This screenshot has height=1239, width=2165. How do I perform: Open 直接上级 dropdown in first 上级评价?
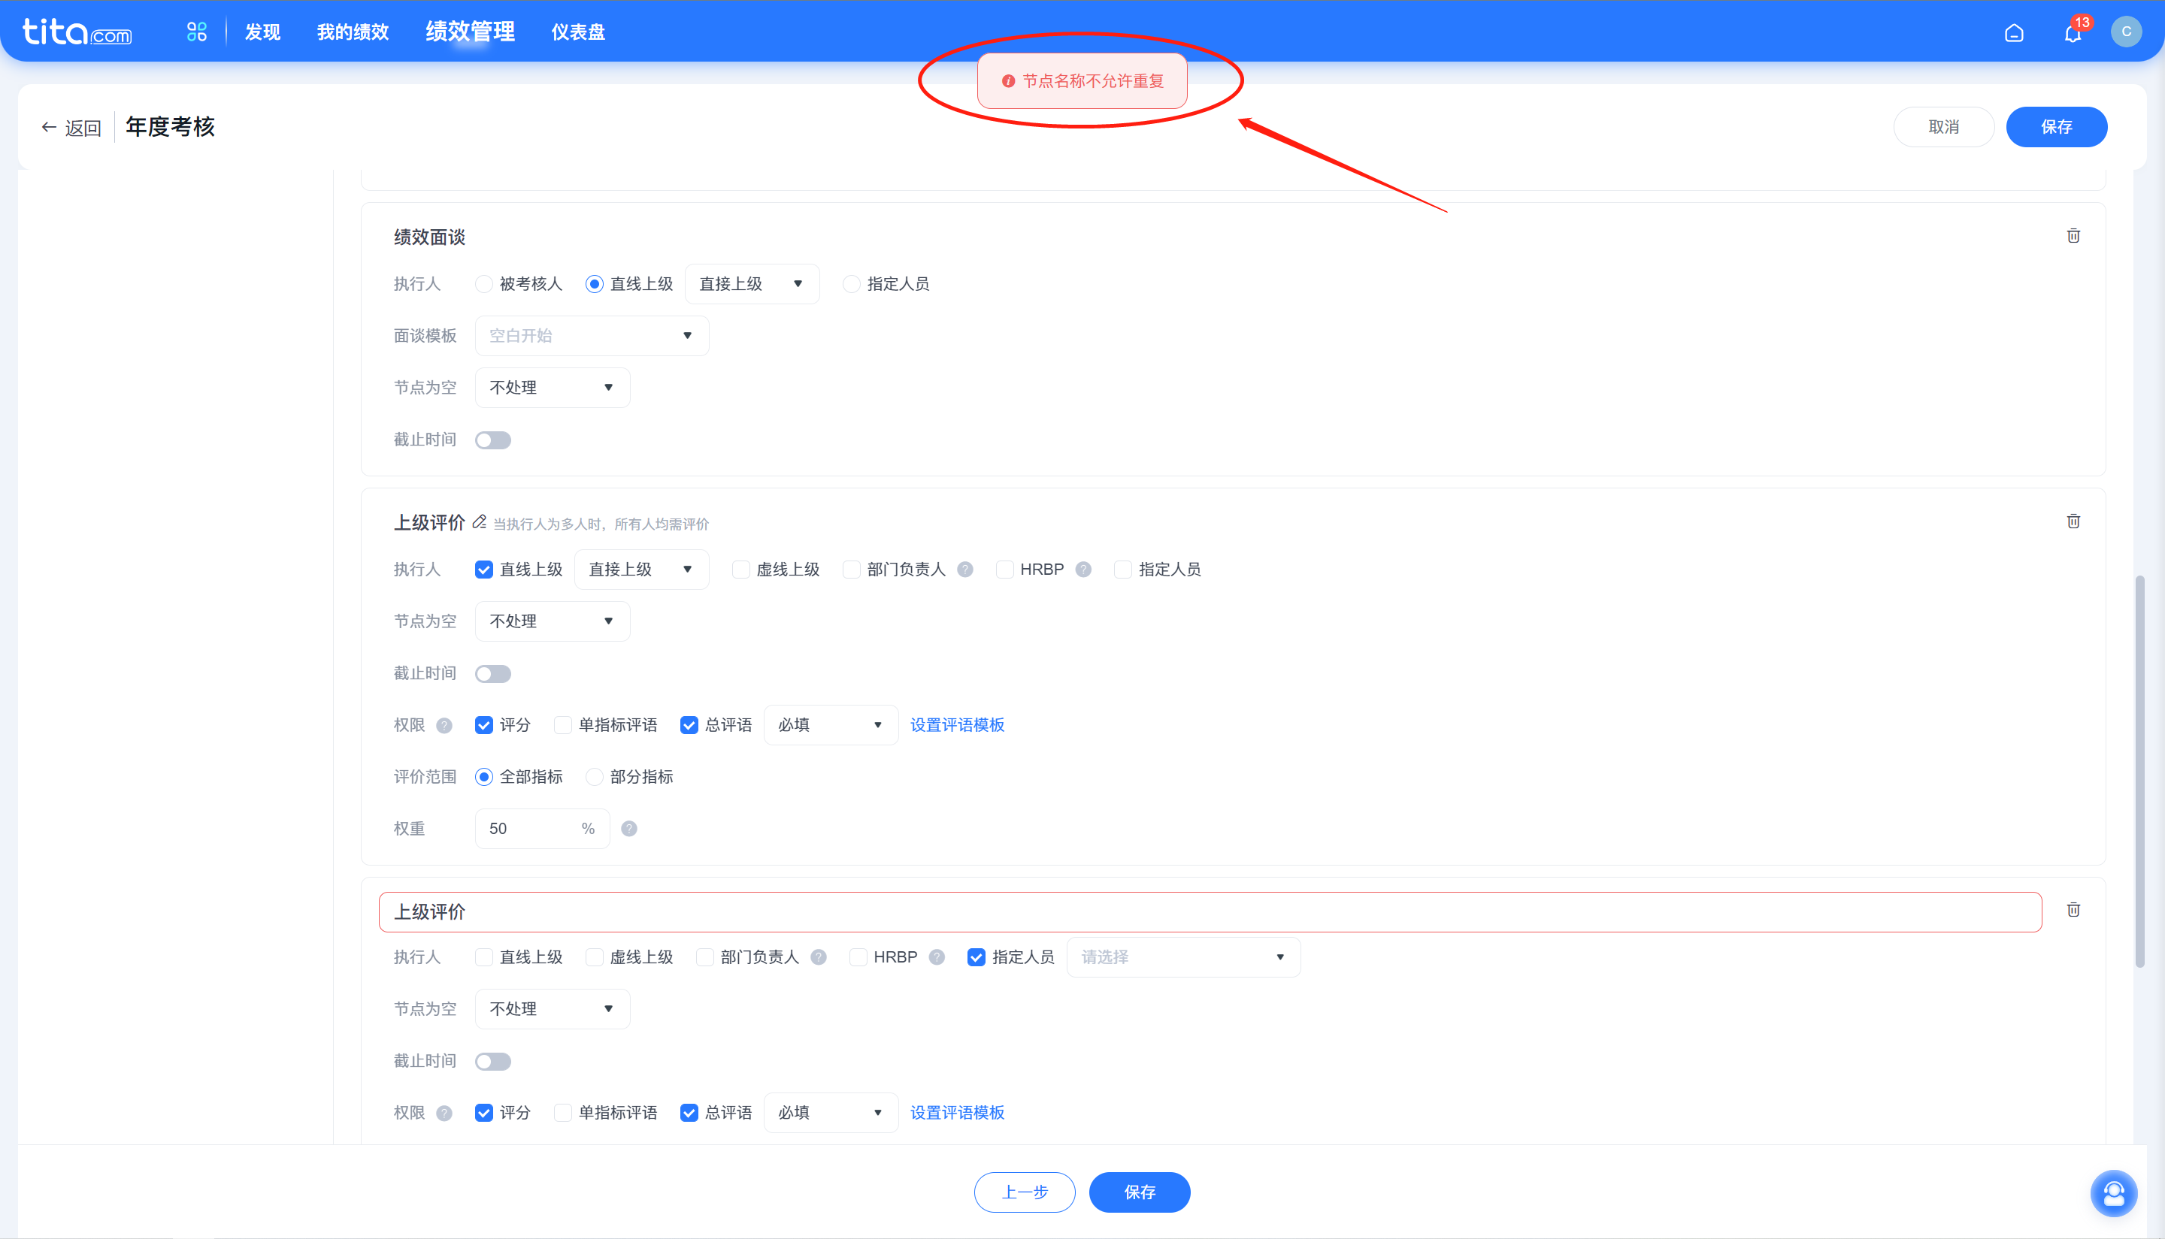click(641, 570)
